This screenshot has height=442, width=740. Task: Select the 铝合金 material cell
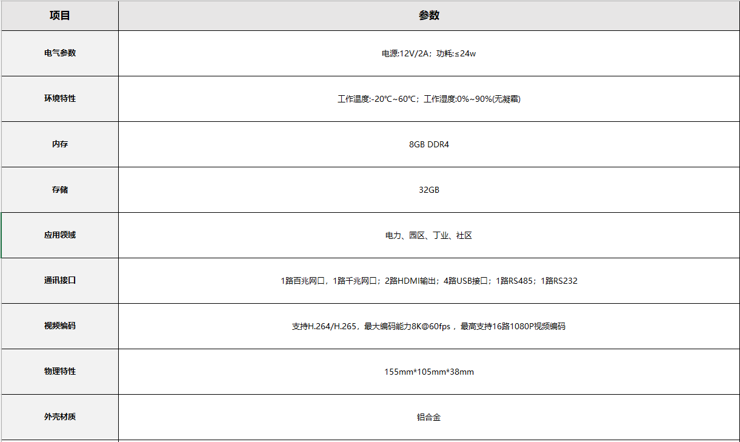(x=428, y=417)
